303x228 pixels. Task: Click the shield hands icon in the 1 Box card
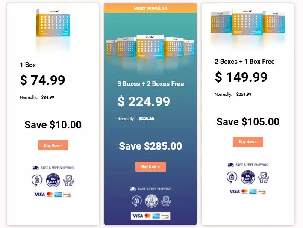69,180
